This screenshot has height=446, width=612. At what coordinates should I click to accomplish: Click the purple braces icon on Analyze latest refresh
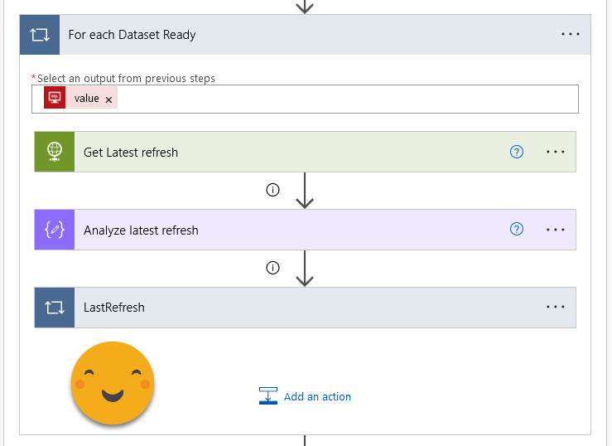[55, 230]
